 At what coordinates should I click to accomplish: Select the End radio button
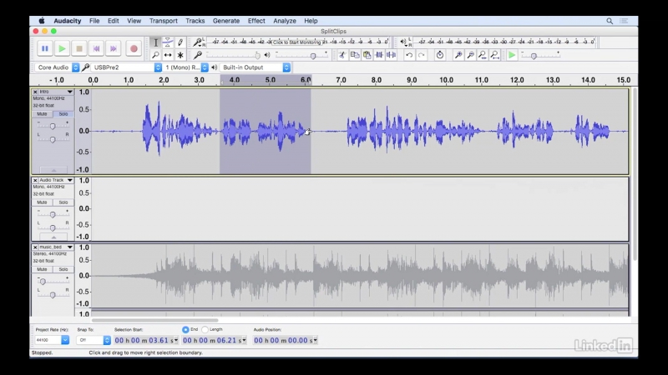pyautogui.click(x=185, y=329)
